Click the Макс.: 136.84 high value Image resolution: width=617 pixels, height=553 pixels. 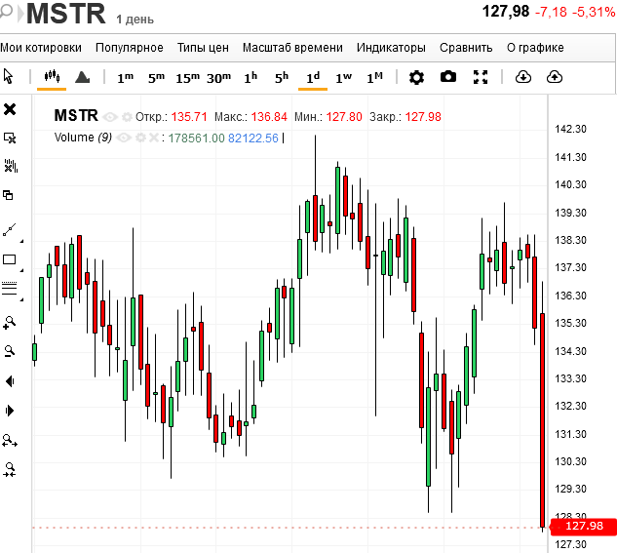(251, 117)
